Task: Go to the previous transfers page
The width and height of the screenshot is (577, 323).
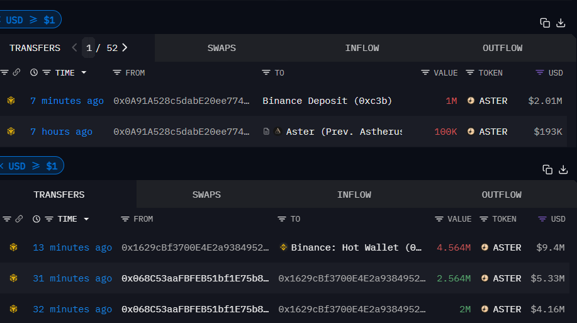Action: [x=74, y=48]
